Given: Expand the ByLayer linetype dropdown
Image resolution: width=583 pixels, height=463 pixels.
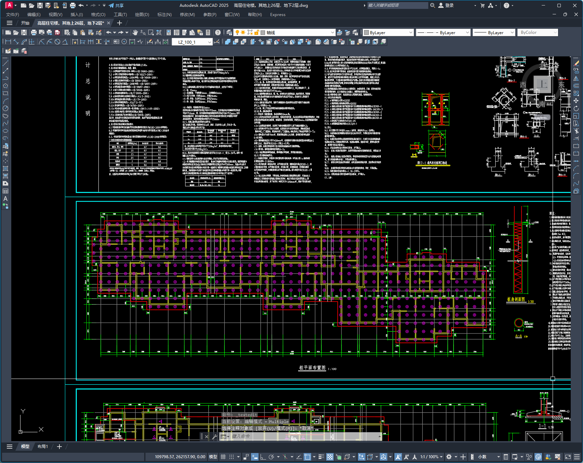Looking at the screenshot, I should click(443, 32).
